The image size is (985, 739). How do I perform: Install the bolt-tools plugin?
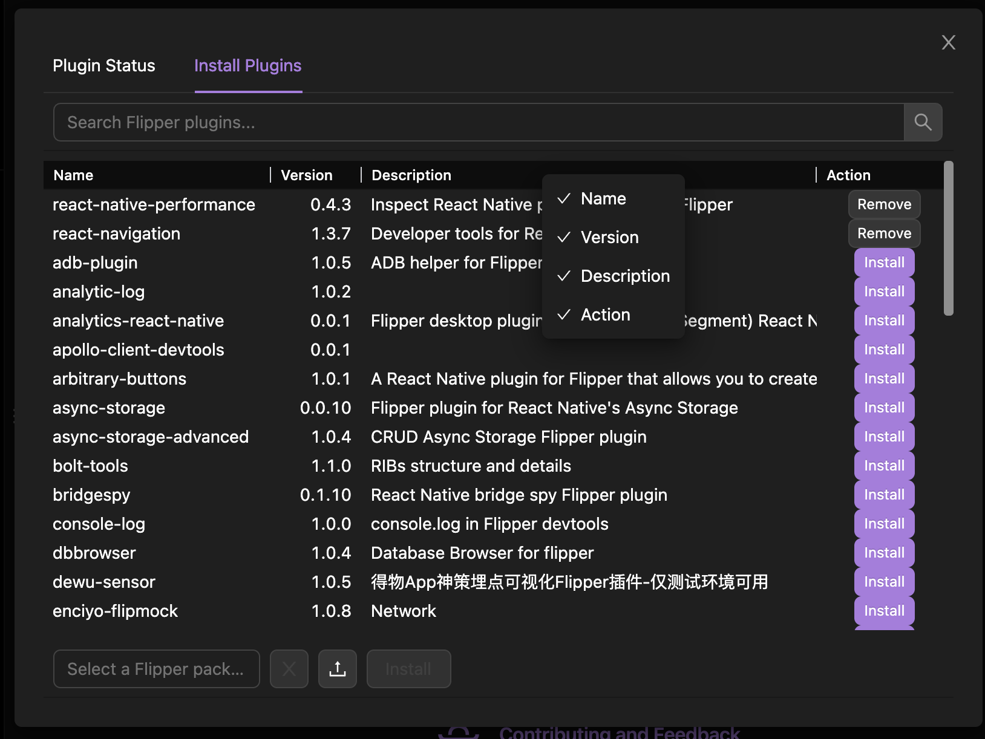click(884, 466)
